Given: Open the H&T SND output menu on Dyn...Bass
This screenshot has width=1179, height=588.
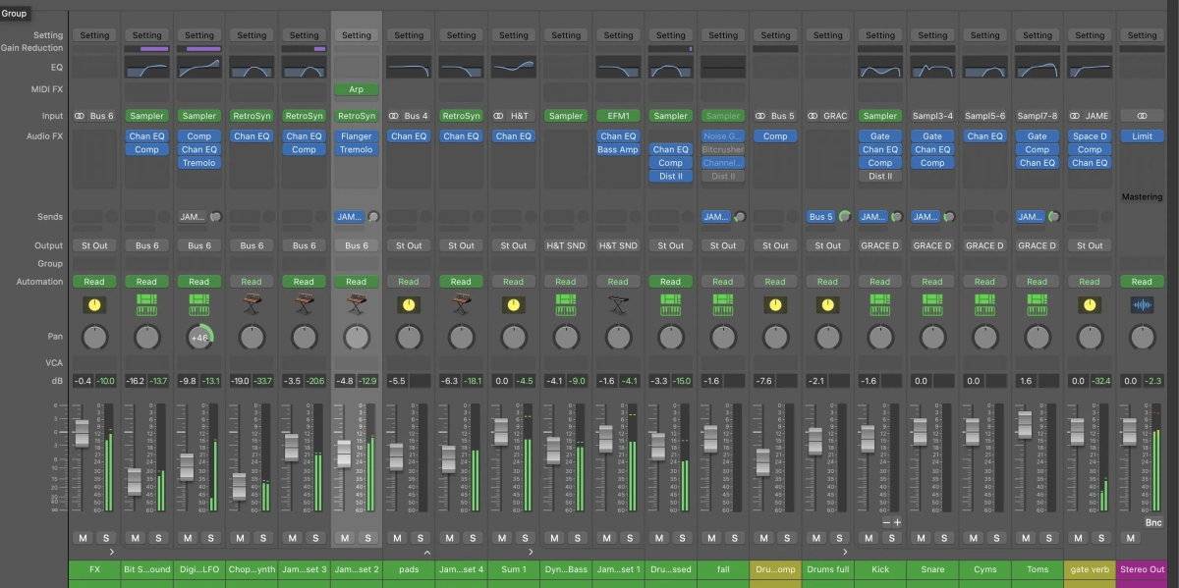Looking at the screenshot, I should coord(566,245).
